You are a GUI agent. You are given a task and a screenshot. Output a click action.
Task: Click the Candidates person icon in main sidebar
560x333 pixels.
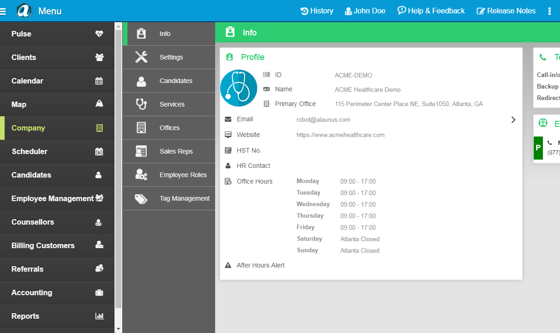(x=98, y=175)
